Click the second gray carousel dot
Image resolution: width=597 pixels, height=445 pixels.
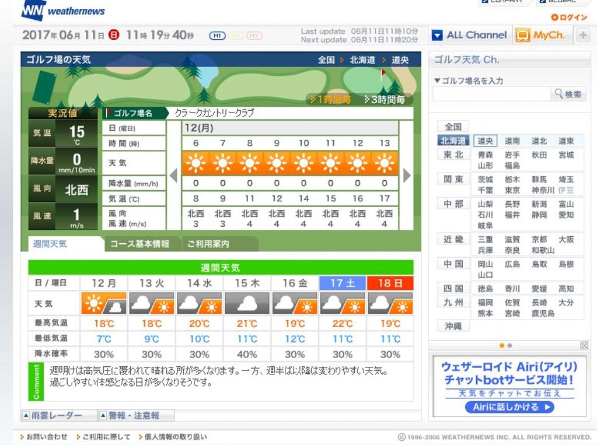[509, 346]
